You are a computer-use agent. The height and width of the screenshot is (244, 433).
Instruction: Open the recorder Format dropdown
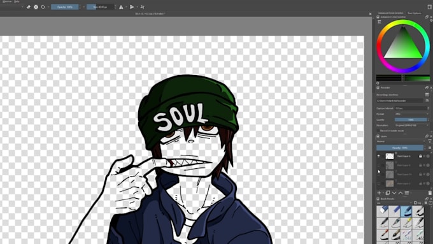point(411,114)
